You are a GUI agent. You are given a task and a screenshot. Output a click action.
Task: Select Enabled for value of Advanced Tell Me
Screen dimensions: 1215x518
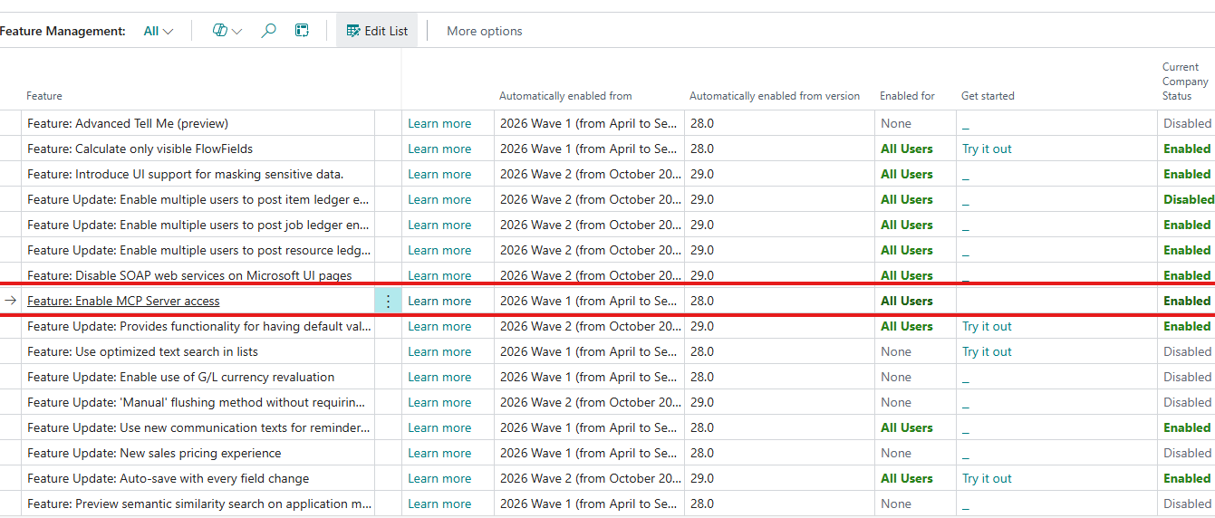tap(895, 123)
